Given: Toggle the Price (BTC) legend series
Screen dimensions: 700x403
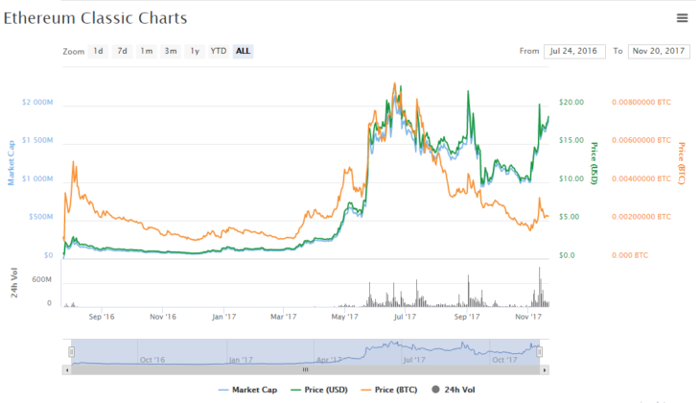Looking at the screenshot, I should coord(389,390).
